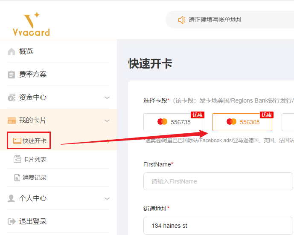This screenshot has height=235, width=294.
Task: Expand the 个人中心 chevron
Action: click(x=107, y=198)
